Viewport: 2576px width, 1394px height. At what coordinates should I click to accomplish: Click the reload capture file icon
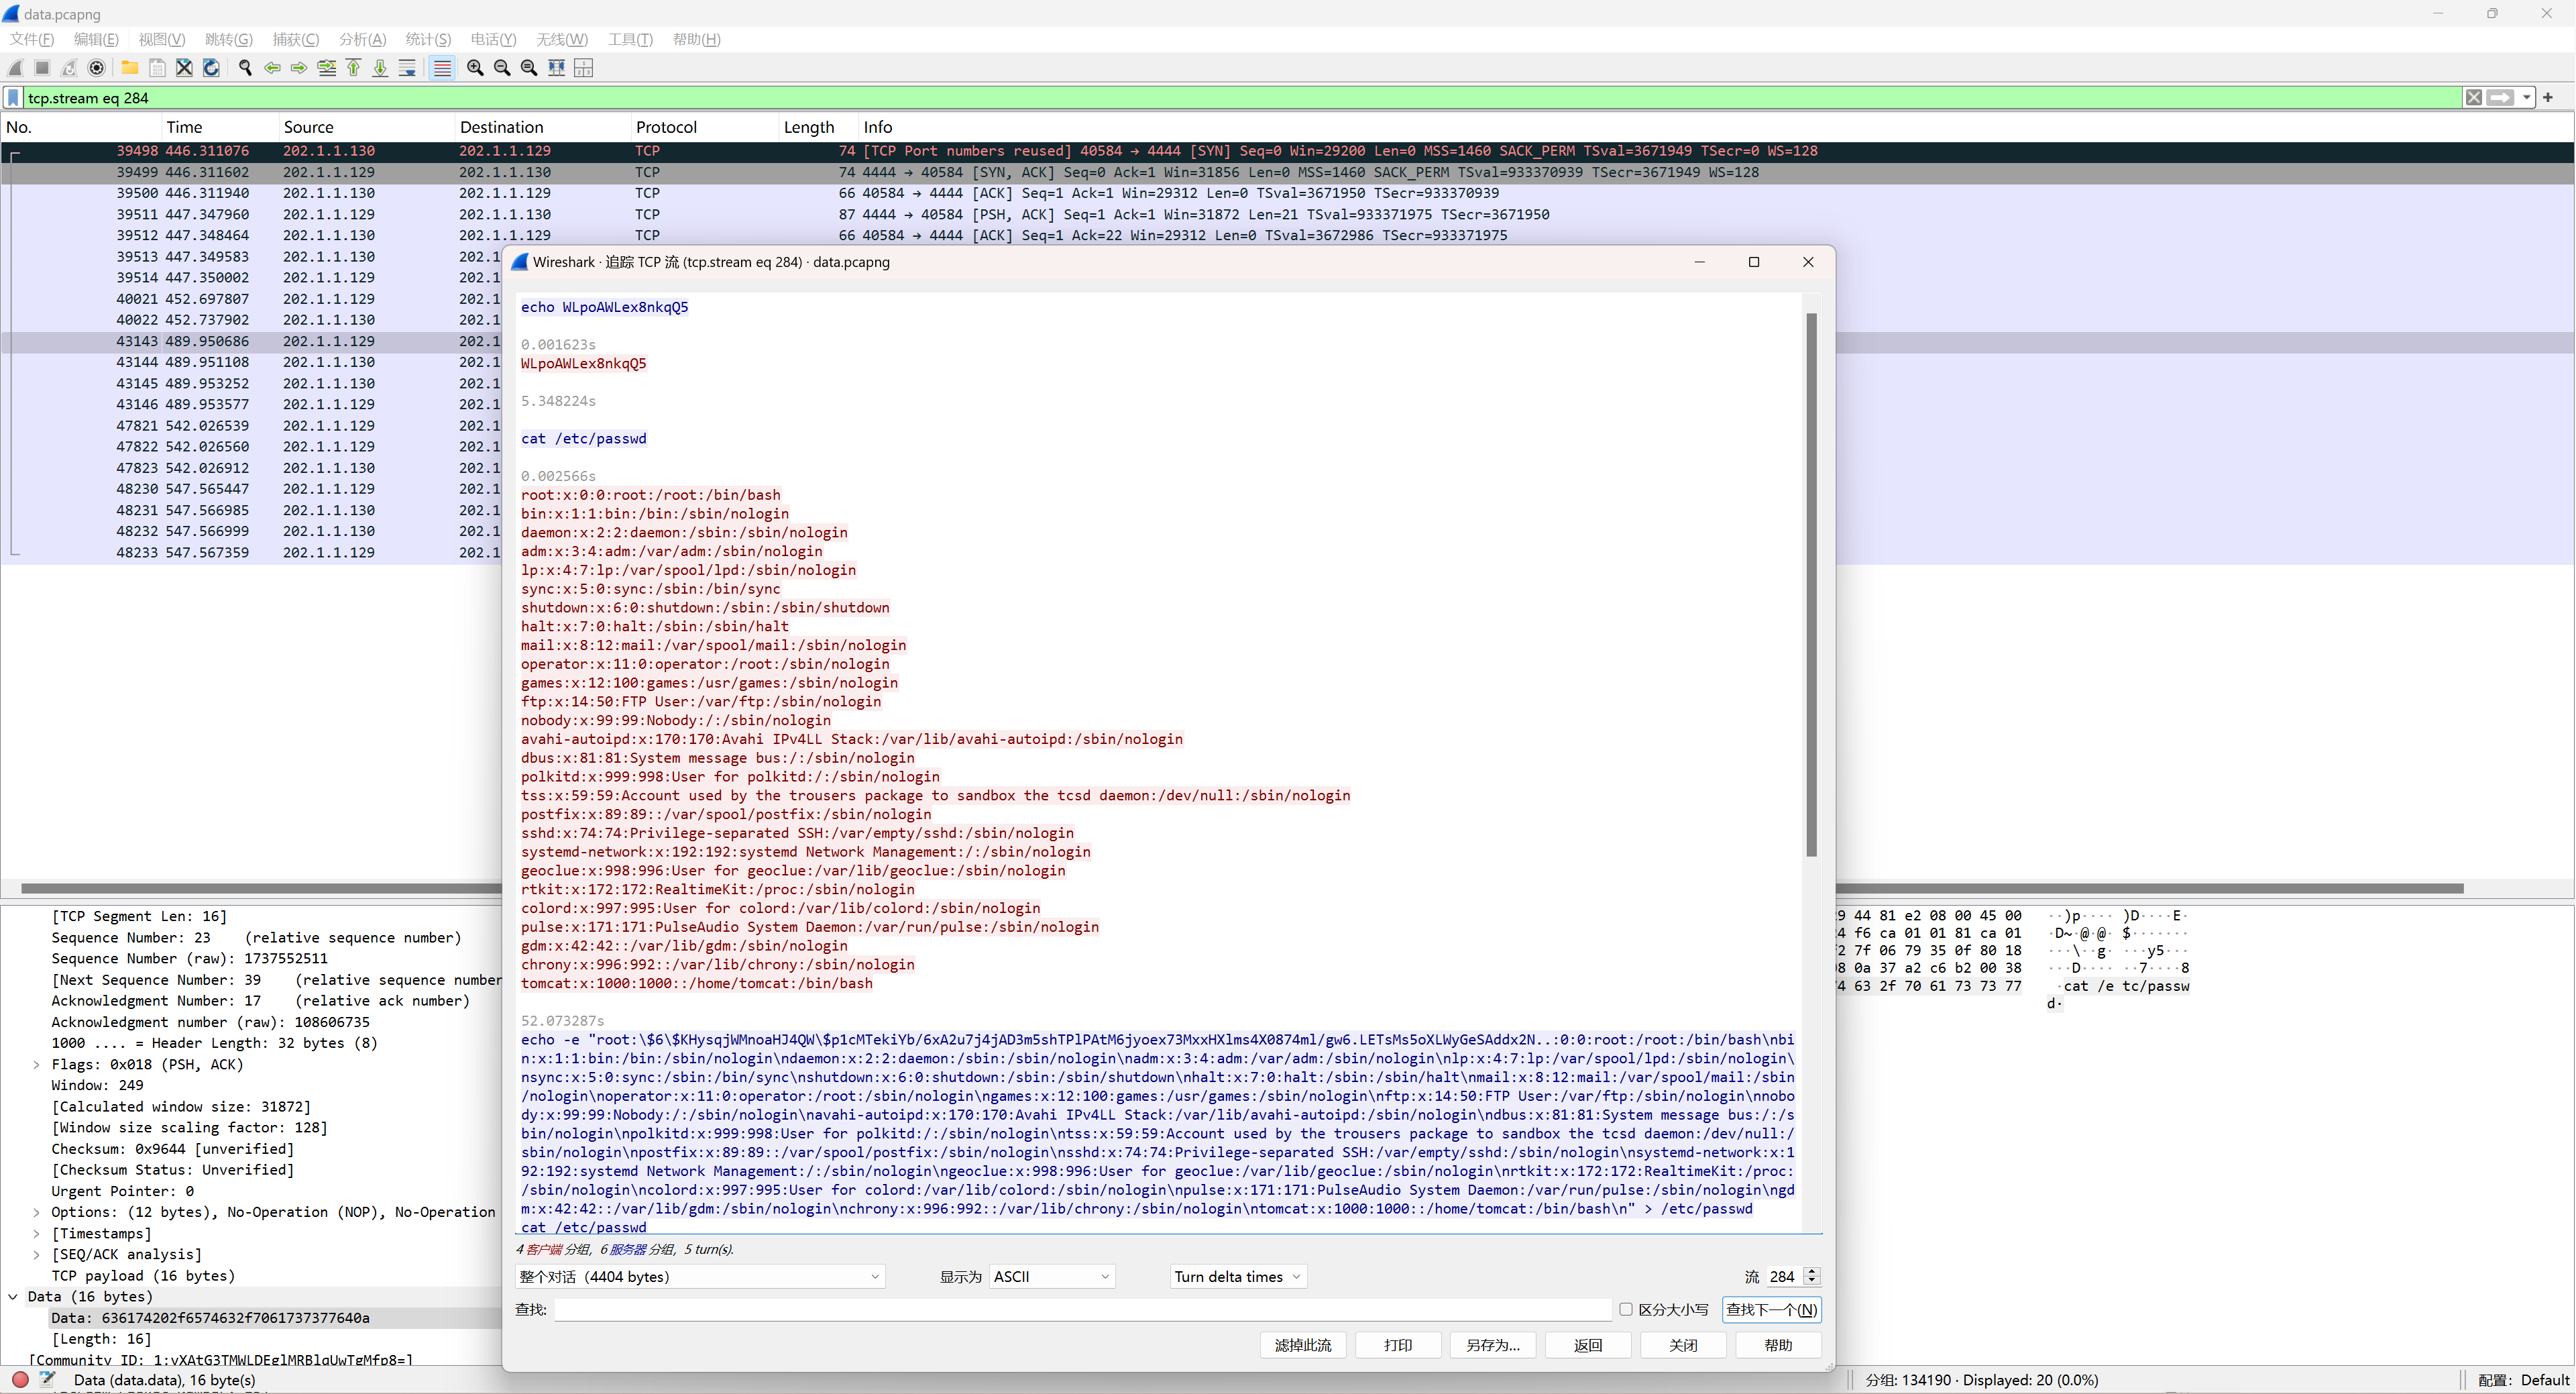click(211, 68)
